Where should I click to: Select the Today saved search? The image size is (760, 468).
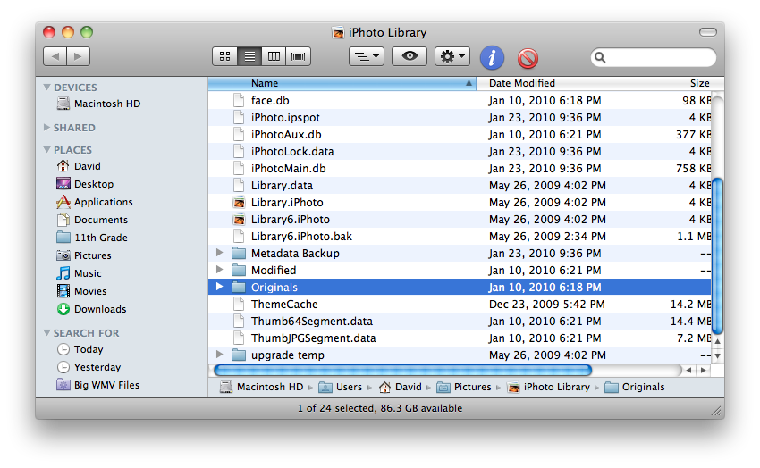80,349
